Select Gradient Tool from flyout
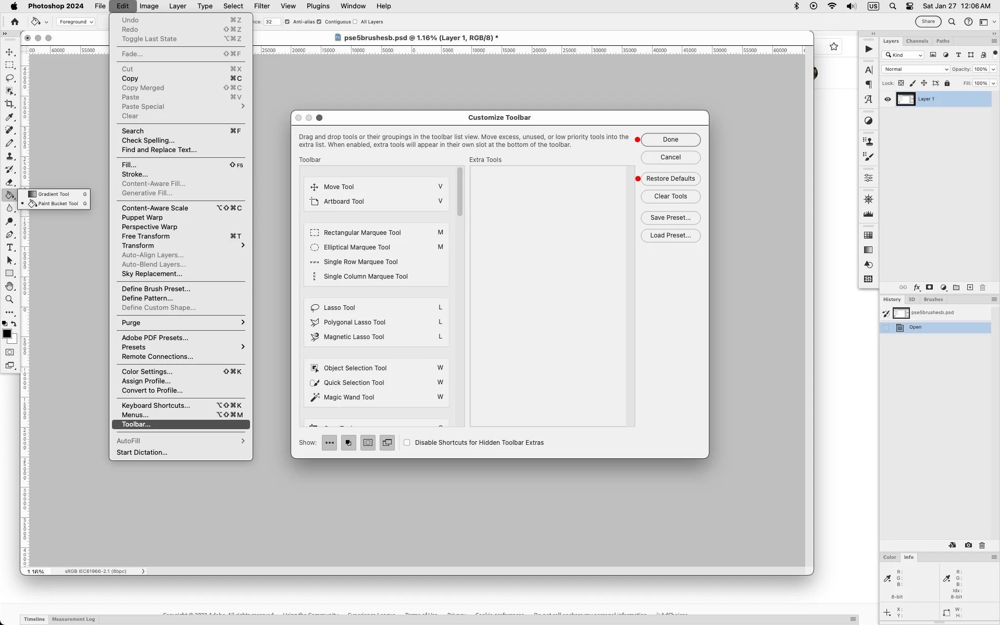Viewport: 1000px width, 625px height. coord(53,194)
